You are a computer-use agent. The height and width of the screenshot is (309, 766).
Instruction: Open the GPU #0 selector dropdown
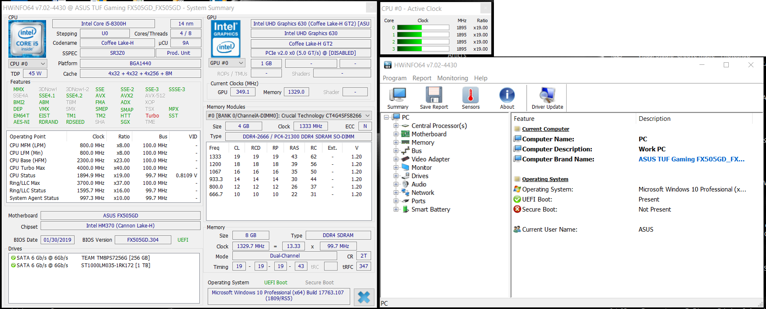226,63
